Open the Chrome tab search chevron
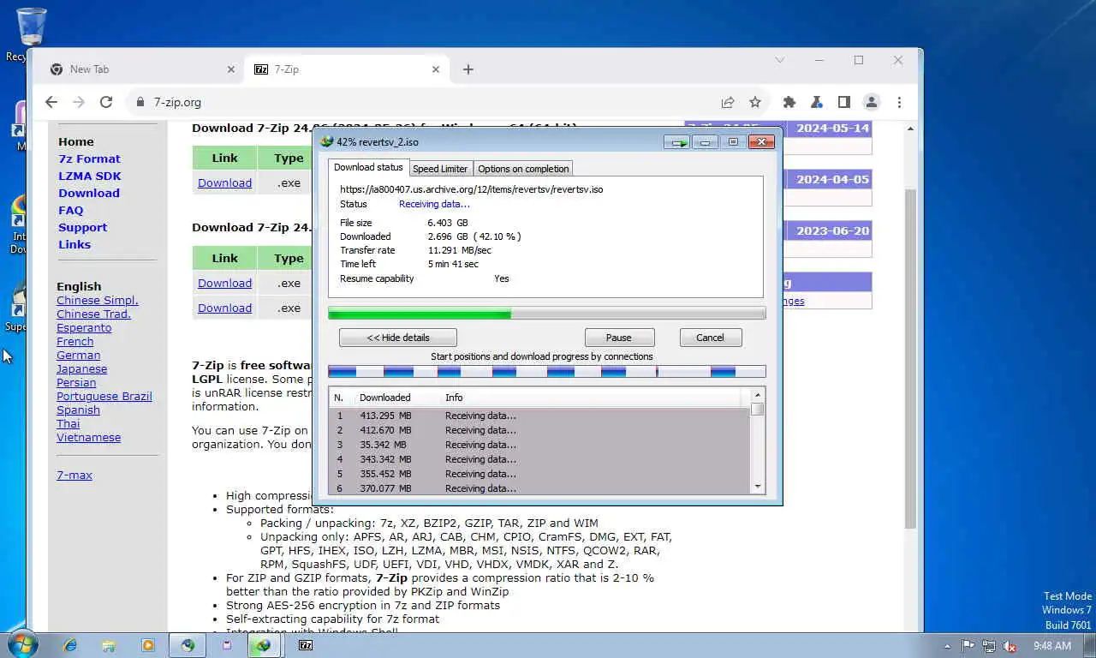The width and height of the screenshot is (1096, 658). click(x=779, y=60)
